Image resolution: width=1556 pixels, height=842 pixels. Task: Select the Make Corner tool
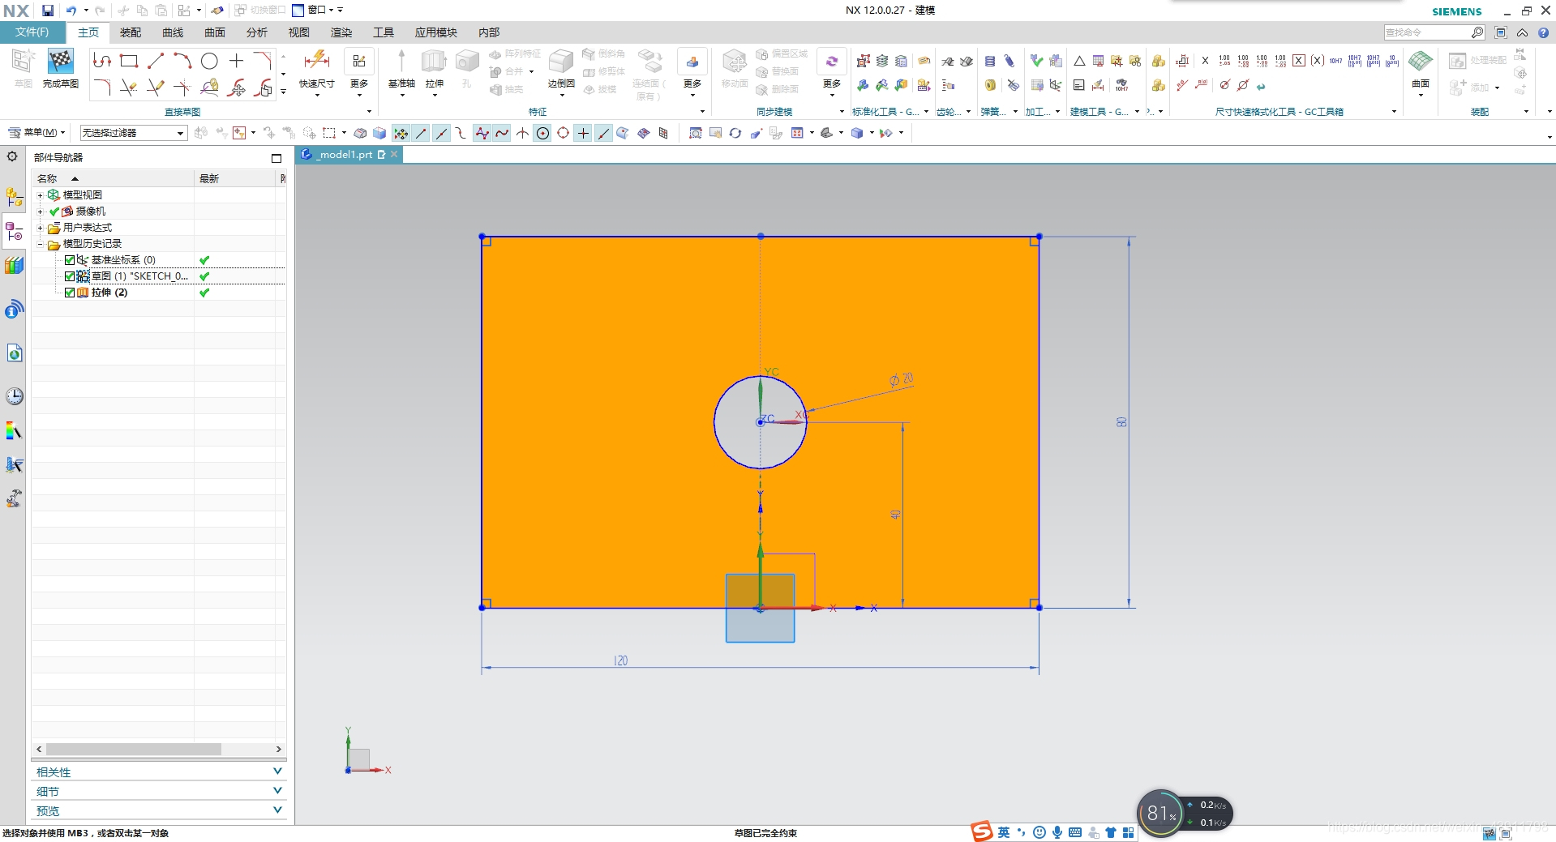point(182,88)
